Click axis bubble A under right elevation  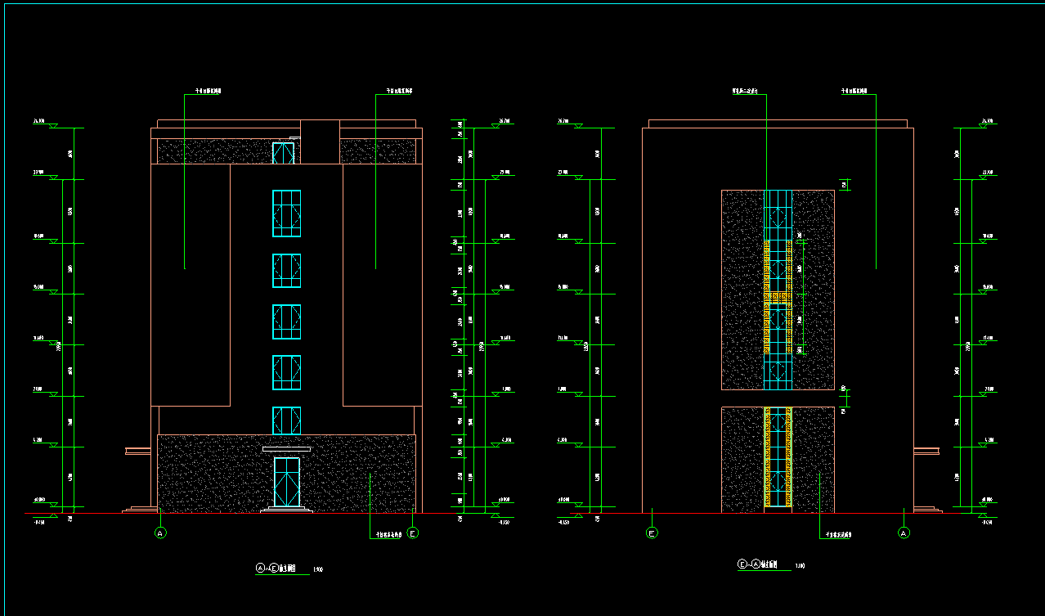click(x=904, y=533)
